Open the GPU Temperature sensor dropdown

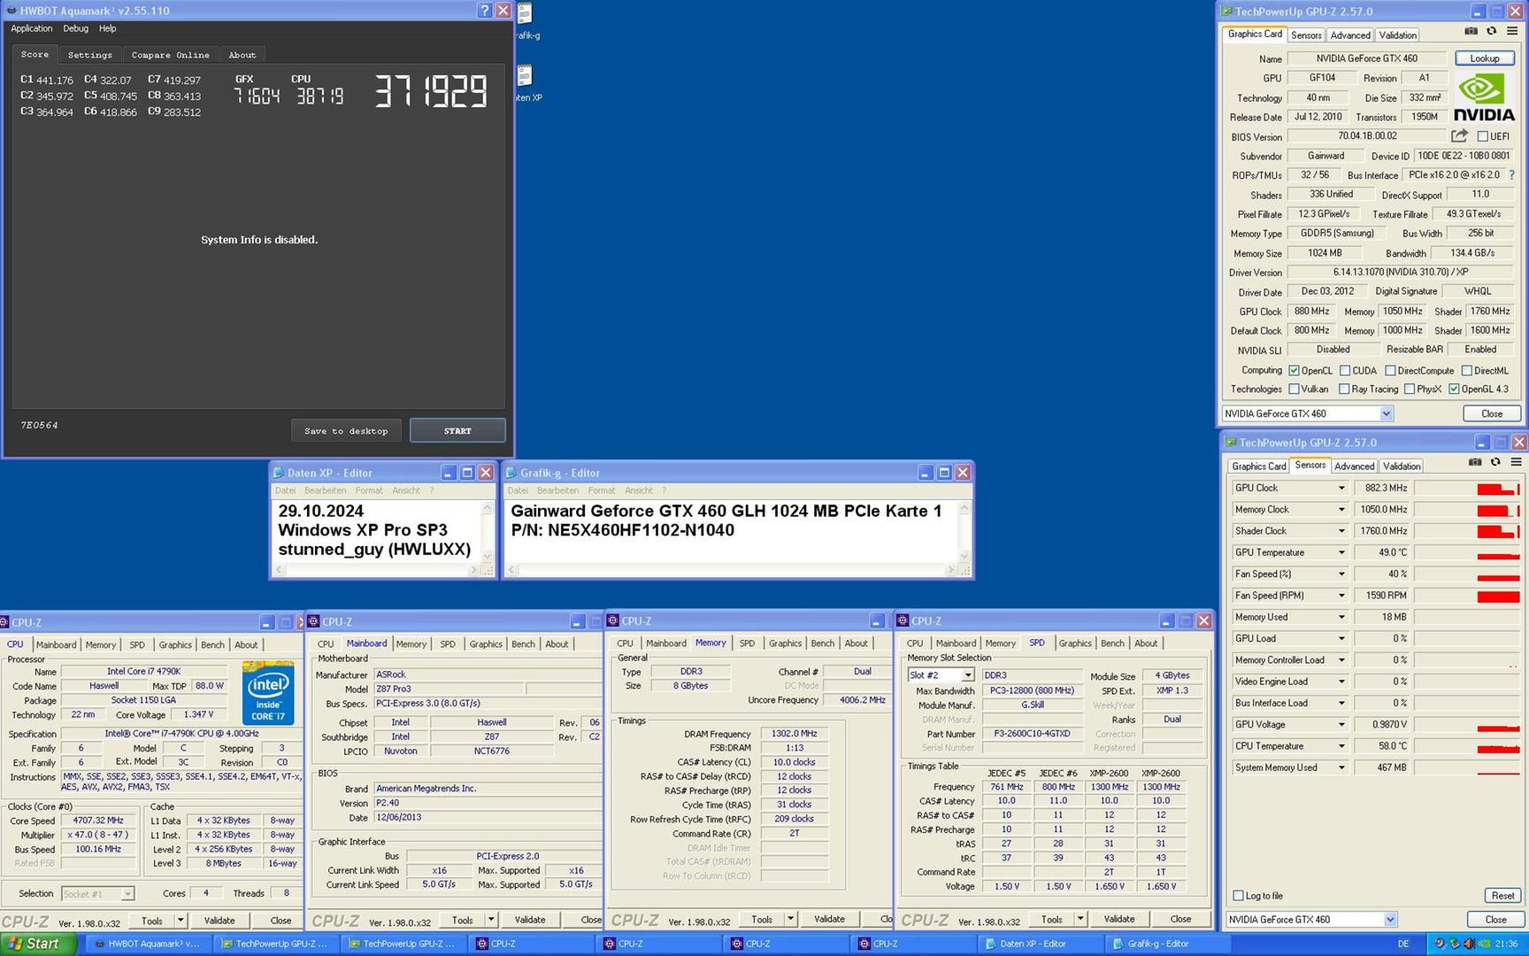click(1341, 553)
